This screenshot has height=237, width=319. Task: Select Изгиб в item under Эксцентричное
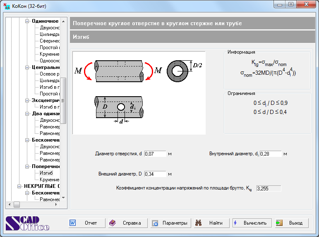(x=49, y=107)
